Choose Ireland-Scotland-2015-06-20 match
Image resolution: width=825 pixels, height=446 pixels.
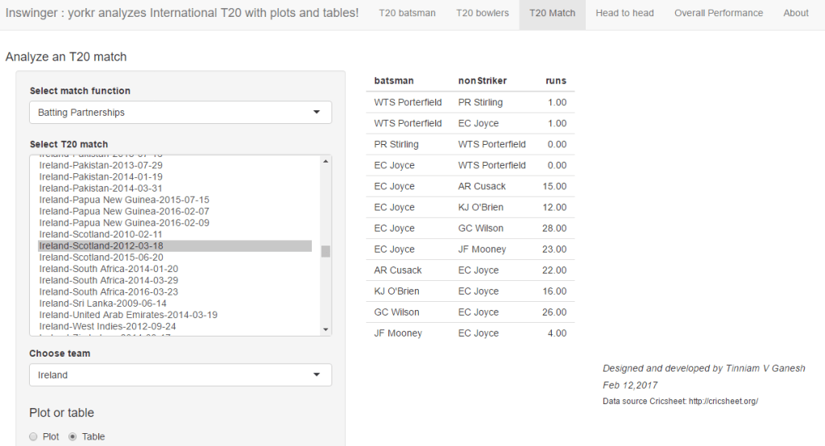pyautogui.click(x=101, y=258)
